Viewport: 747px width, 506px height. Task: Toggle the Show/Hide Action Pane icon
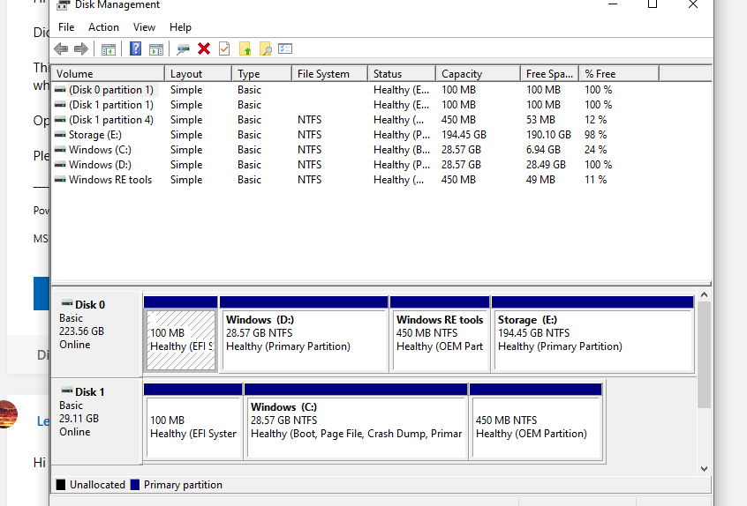coord(156,49)
